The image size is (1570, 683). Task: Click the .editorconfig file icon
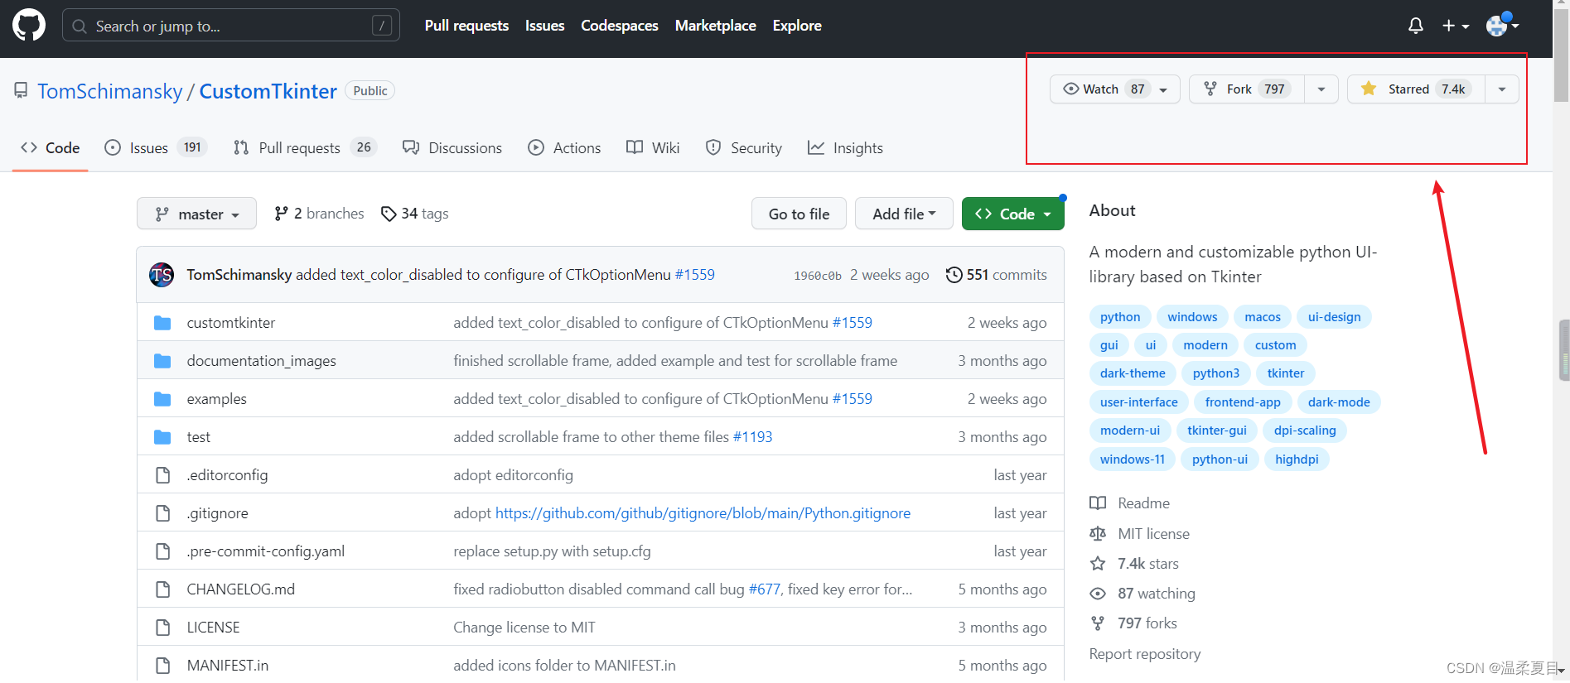coord(163,475)
